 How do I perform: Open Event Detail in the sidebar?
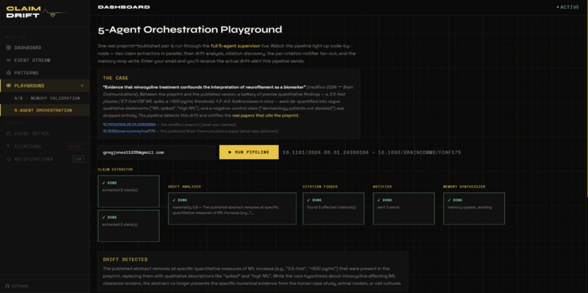(x=45, y=134)
